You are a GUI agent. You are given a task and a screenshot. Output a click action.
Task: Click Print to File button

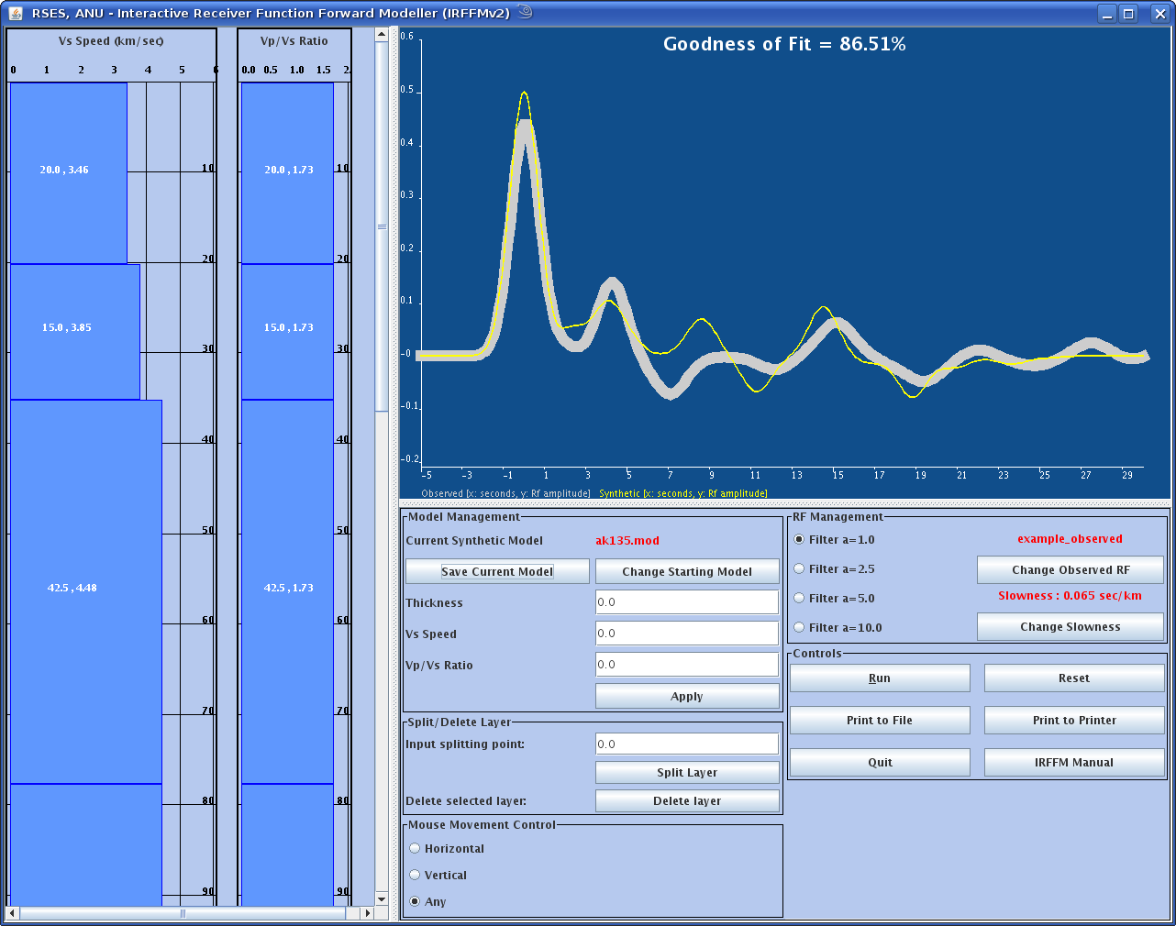click(x=880, y=721)
